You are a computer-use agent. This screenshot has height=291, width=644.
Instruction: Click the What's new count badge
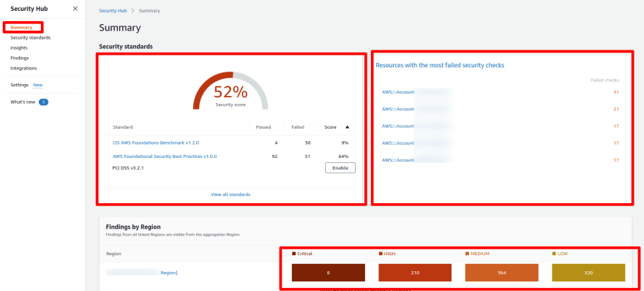(43, 102)
